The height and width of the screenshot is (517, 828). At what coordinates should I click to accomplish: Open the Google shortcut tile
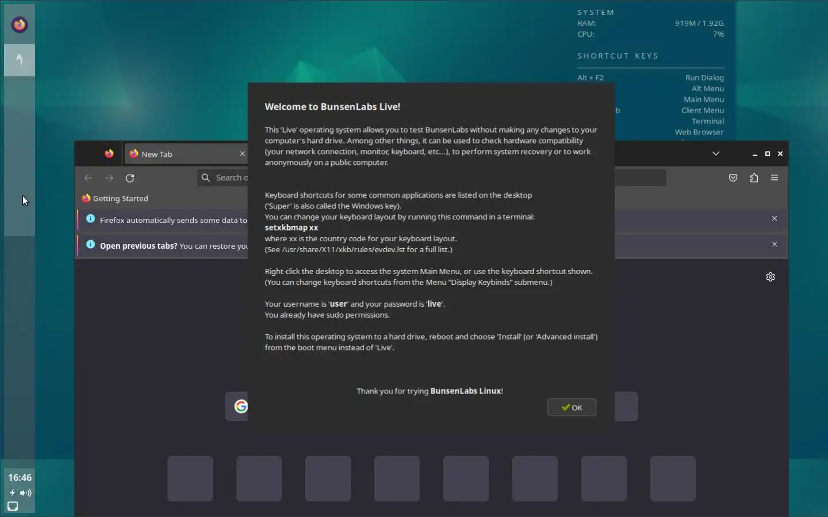tap(240, 406)
